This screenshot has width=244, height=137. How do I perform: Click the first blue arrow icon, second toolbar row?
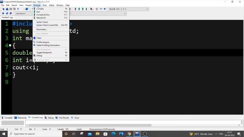3,14
